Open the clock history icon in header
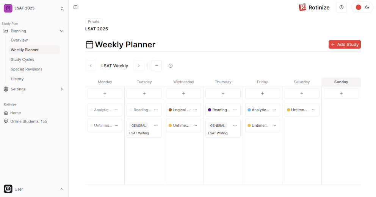Screen dimensions: 376x197 [x=341, y=8]
